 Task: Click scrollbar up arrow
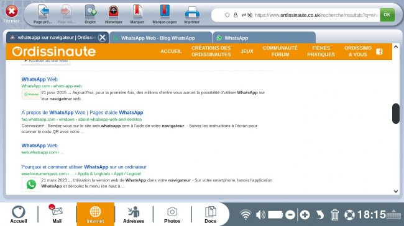[x=396, y=46]
